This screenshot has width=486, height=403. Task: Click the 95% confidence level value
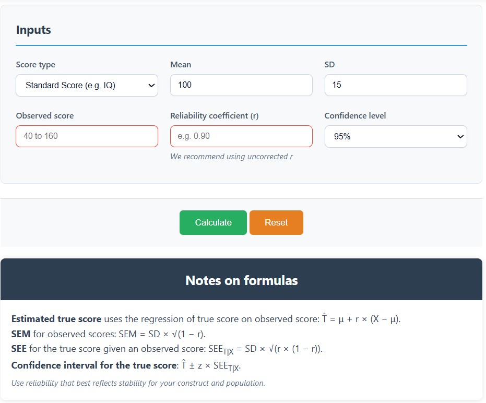tap(339, 136)
